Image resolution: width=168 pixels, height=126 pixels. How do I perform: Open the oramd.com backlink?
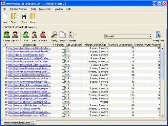(x=29, y=95)
